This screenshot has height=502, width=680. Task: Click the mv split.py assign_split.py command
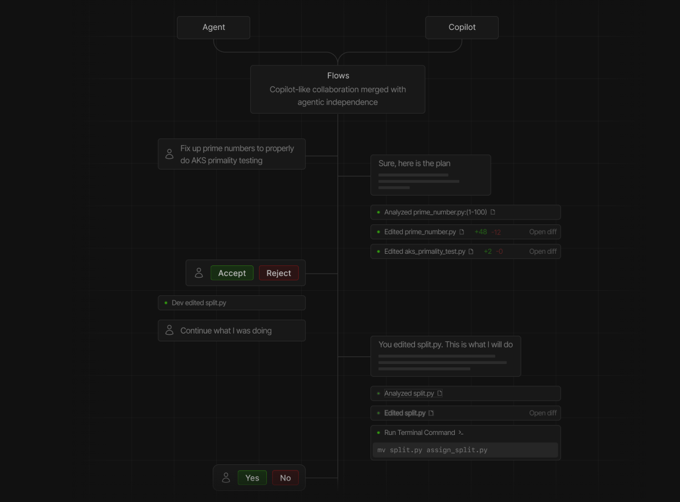coord(432,450)
